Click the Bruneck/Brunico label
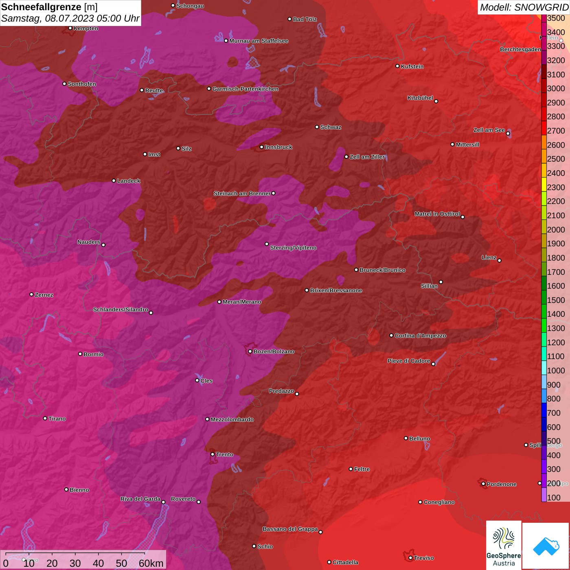The width and height of the screenshot is (570, 570). 382,270
